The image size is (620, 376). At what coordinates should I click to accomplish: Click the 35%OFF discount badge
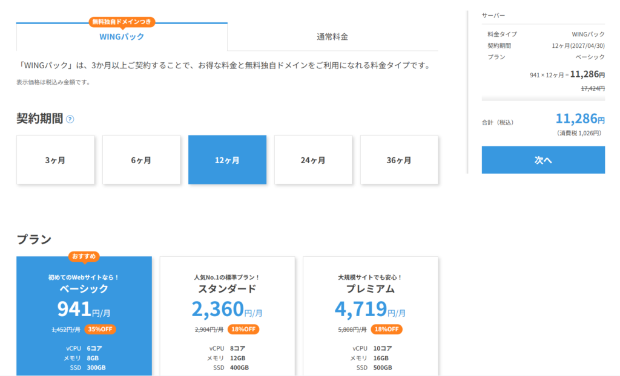tap(100, 329)
